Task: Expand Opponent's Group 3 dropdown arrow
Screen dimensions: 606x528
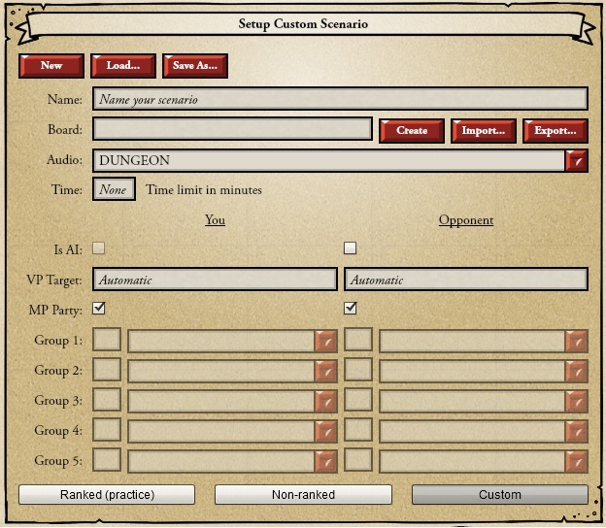Action: (577, 401)
